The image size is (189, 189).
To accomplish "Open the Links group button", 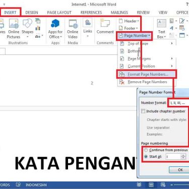I will tap(88, 28).
